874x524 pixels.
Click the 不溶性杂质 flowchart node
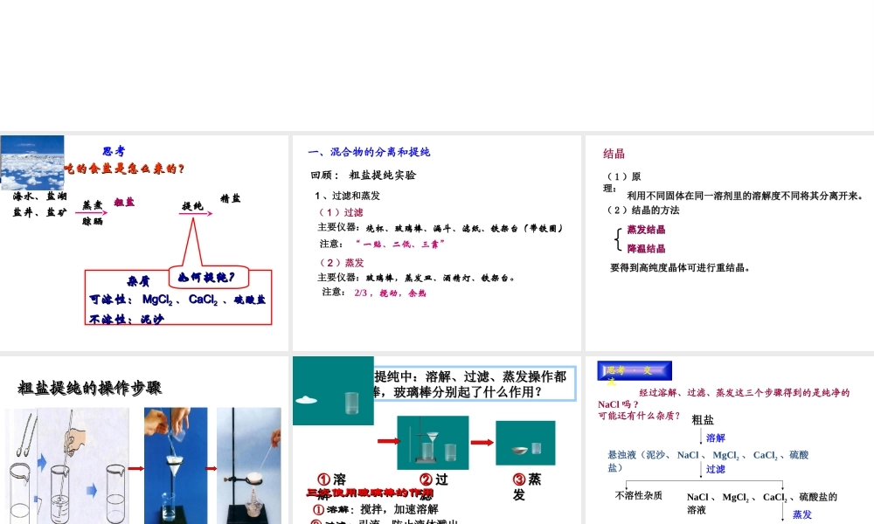pos(638,495)
